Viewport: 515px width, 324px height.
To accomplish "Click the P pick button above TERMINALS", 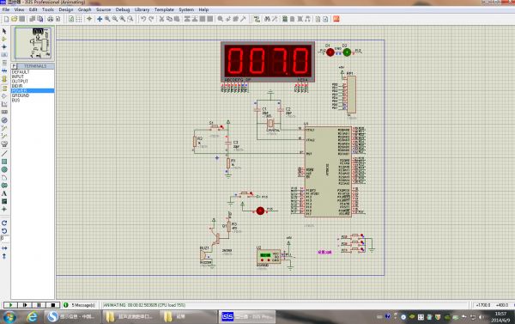I will coord(14,66).
